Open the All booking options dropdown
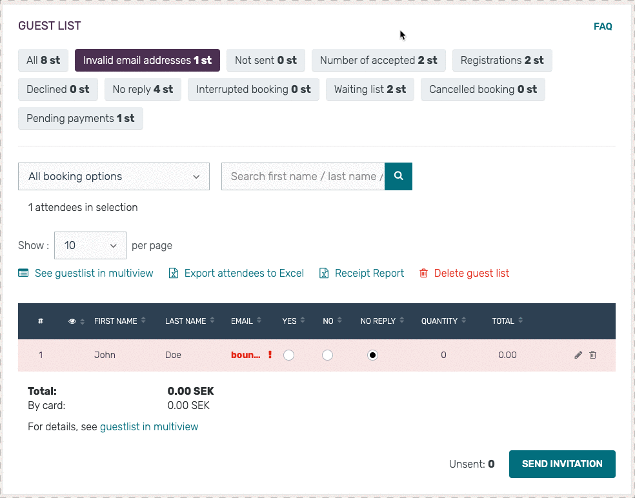The height and width of the screenshot is (498, 635). (114, 177)
